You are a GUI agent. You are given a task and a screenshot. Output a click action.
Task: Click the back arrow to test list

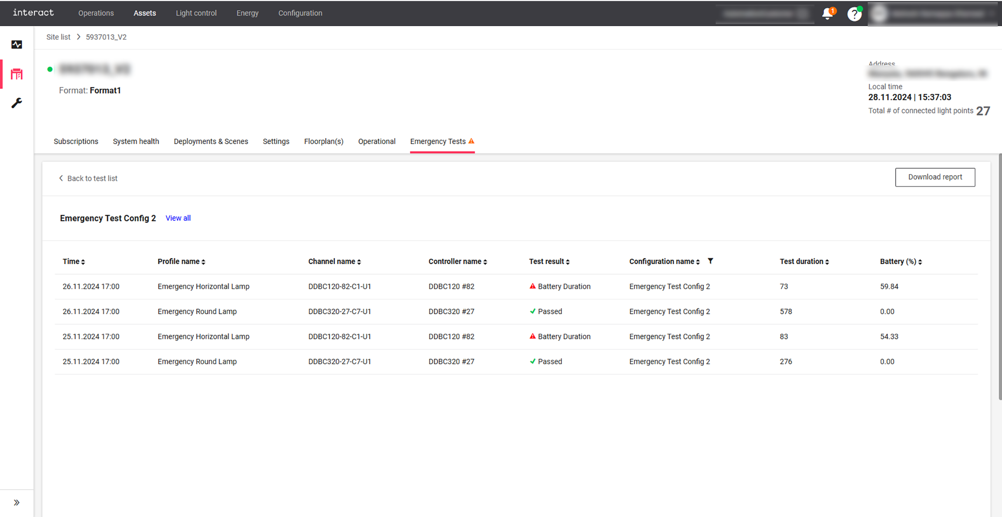point(61,178)
